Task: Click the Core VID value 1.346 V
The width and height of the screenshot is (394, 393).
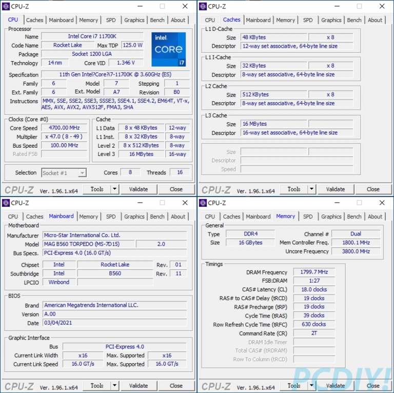Action: coord(126,63)
